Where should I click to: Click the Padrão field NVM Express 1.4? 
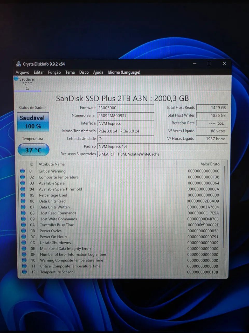click(x=162, y=146)
